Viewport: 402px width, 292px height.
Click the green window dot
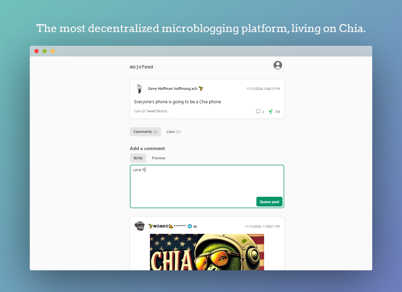(45, 51)
